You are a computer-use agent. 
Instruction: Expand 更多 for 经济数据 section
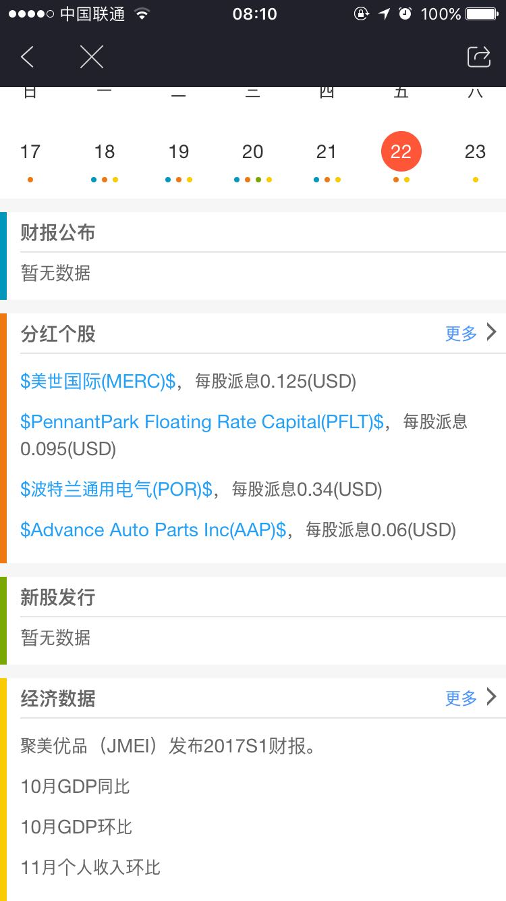click(470, 698)
